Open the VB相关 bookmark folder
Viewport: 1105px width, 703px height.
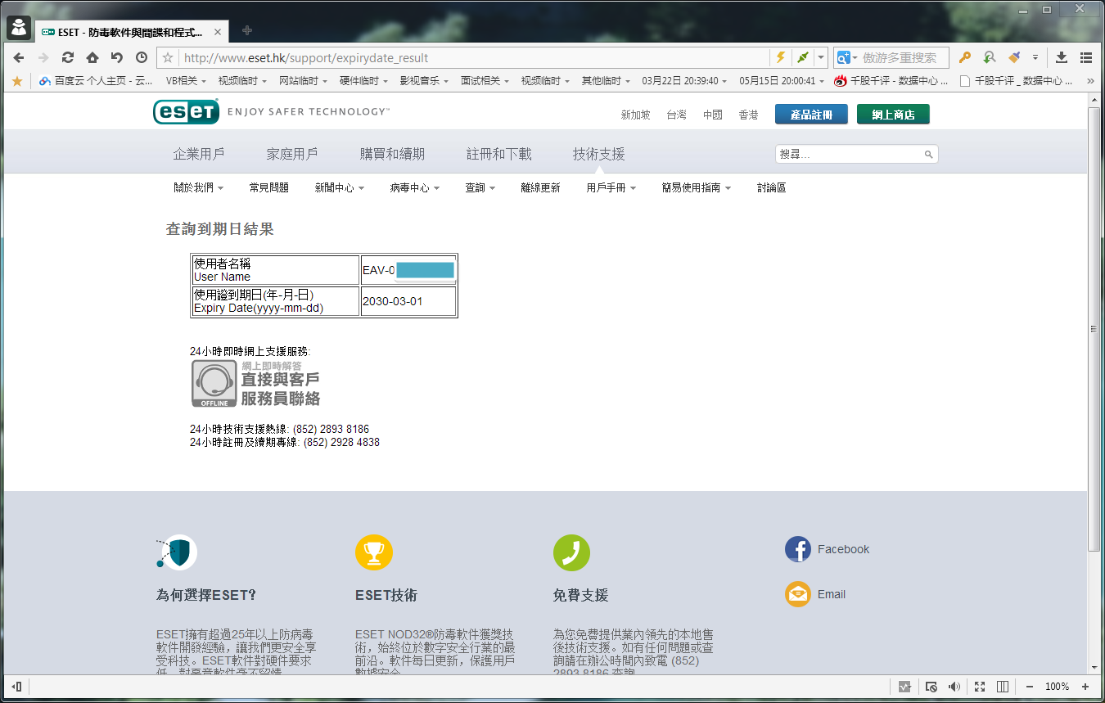(x=186, y=81)
